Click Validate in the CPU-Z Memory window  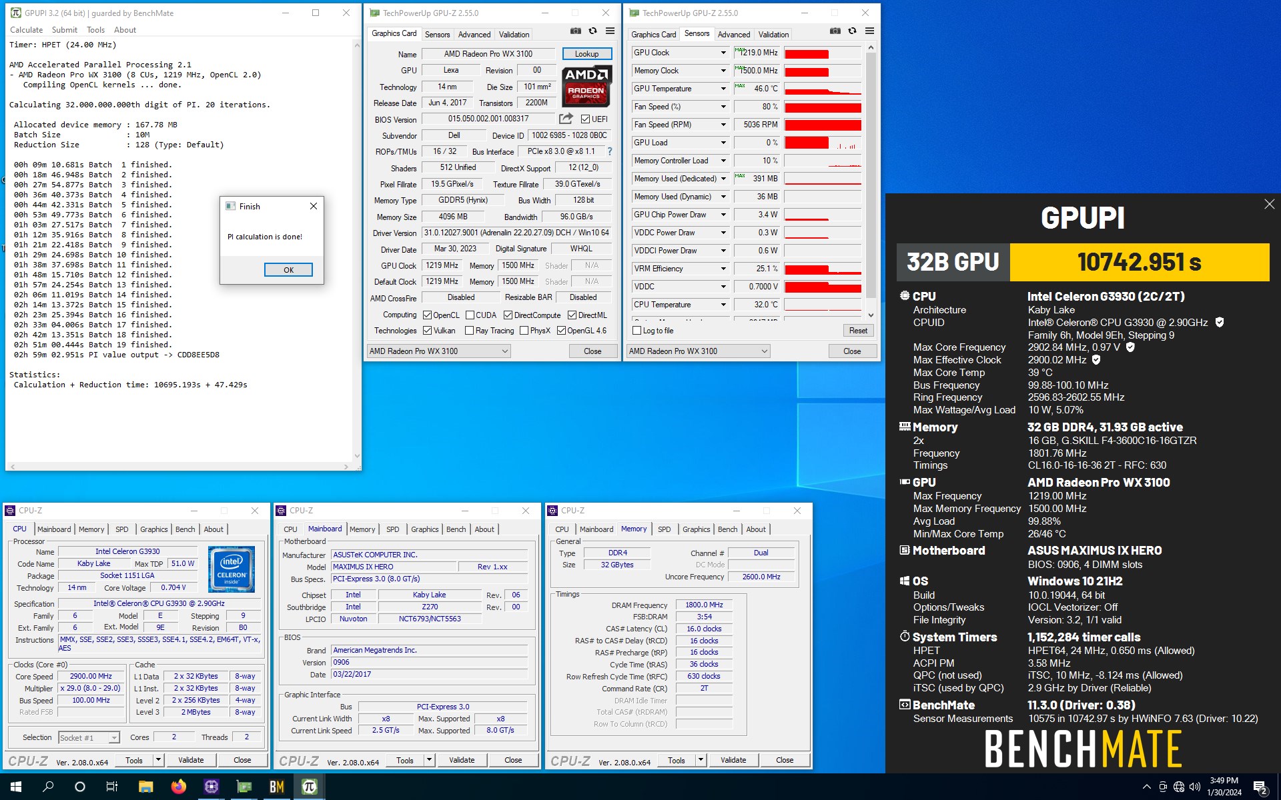tap(733, 760)
